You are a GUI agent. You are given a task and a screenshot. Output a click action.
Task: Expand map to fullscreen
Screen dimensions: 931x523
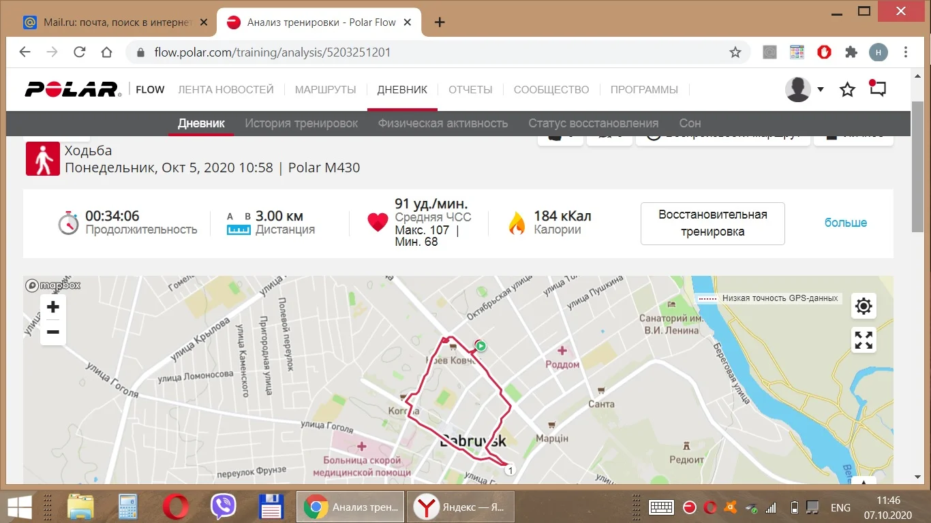click(864, 340)
